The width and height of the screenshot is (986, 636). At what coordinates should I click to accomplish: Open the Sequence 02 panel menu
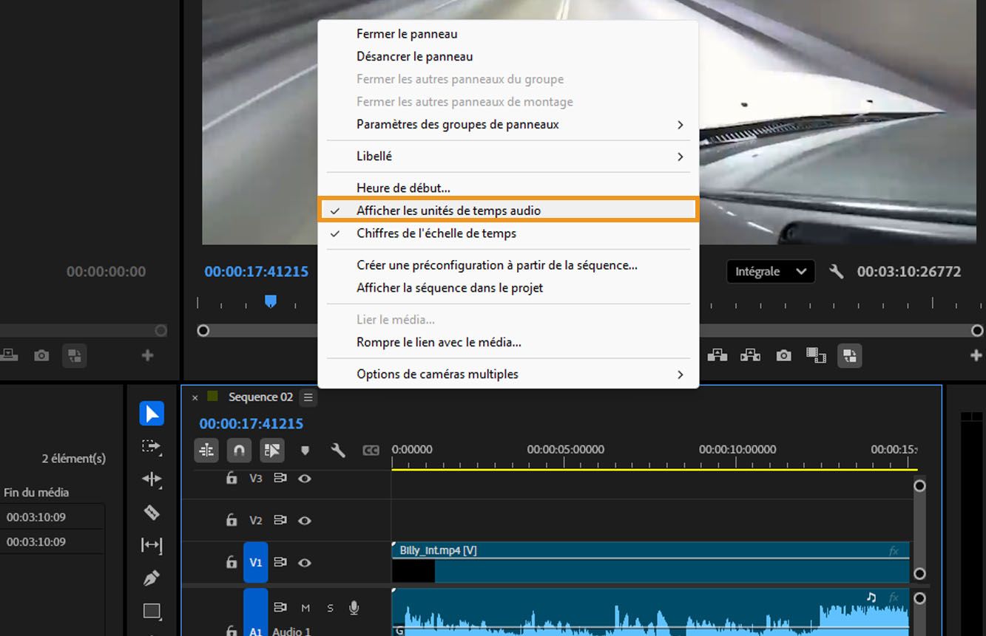tap(308, 397)
